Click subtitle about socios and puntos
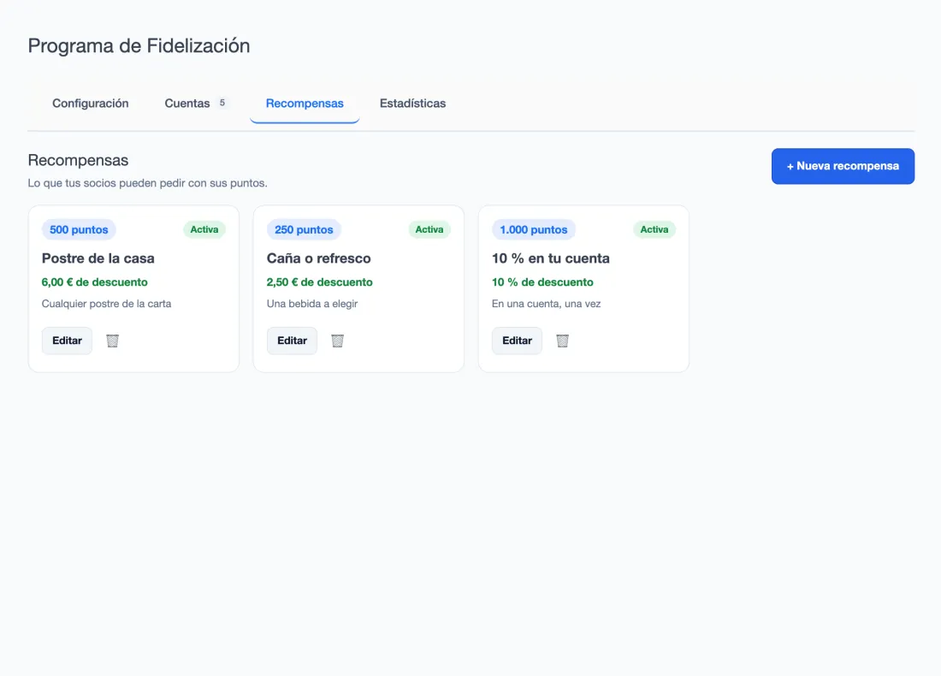 point(148,183)
